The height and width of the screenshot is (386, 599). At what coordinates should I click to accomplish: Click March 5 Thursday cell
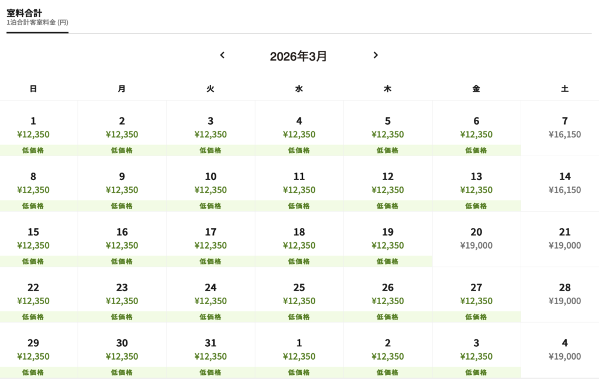pyautogui.click(x=388, y=128)
